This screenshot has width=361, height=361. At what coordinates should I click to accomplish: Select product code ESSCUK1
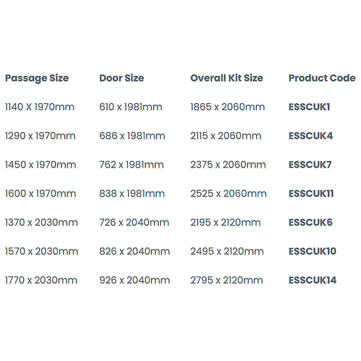(309, 107)
